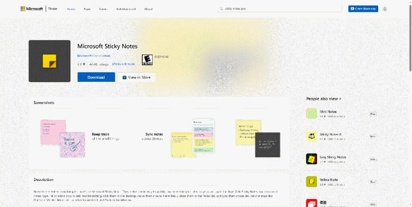Click the ESRB Everyone rating badge
The image size is (412, 207).
147,60
